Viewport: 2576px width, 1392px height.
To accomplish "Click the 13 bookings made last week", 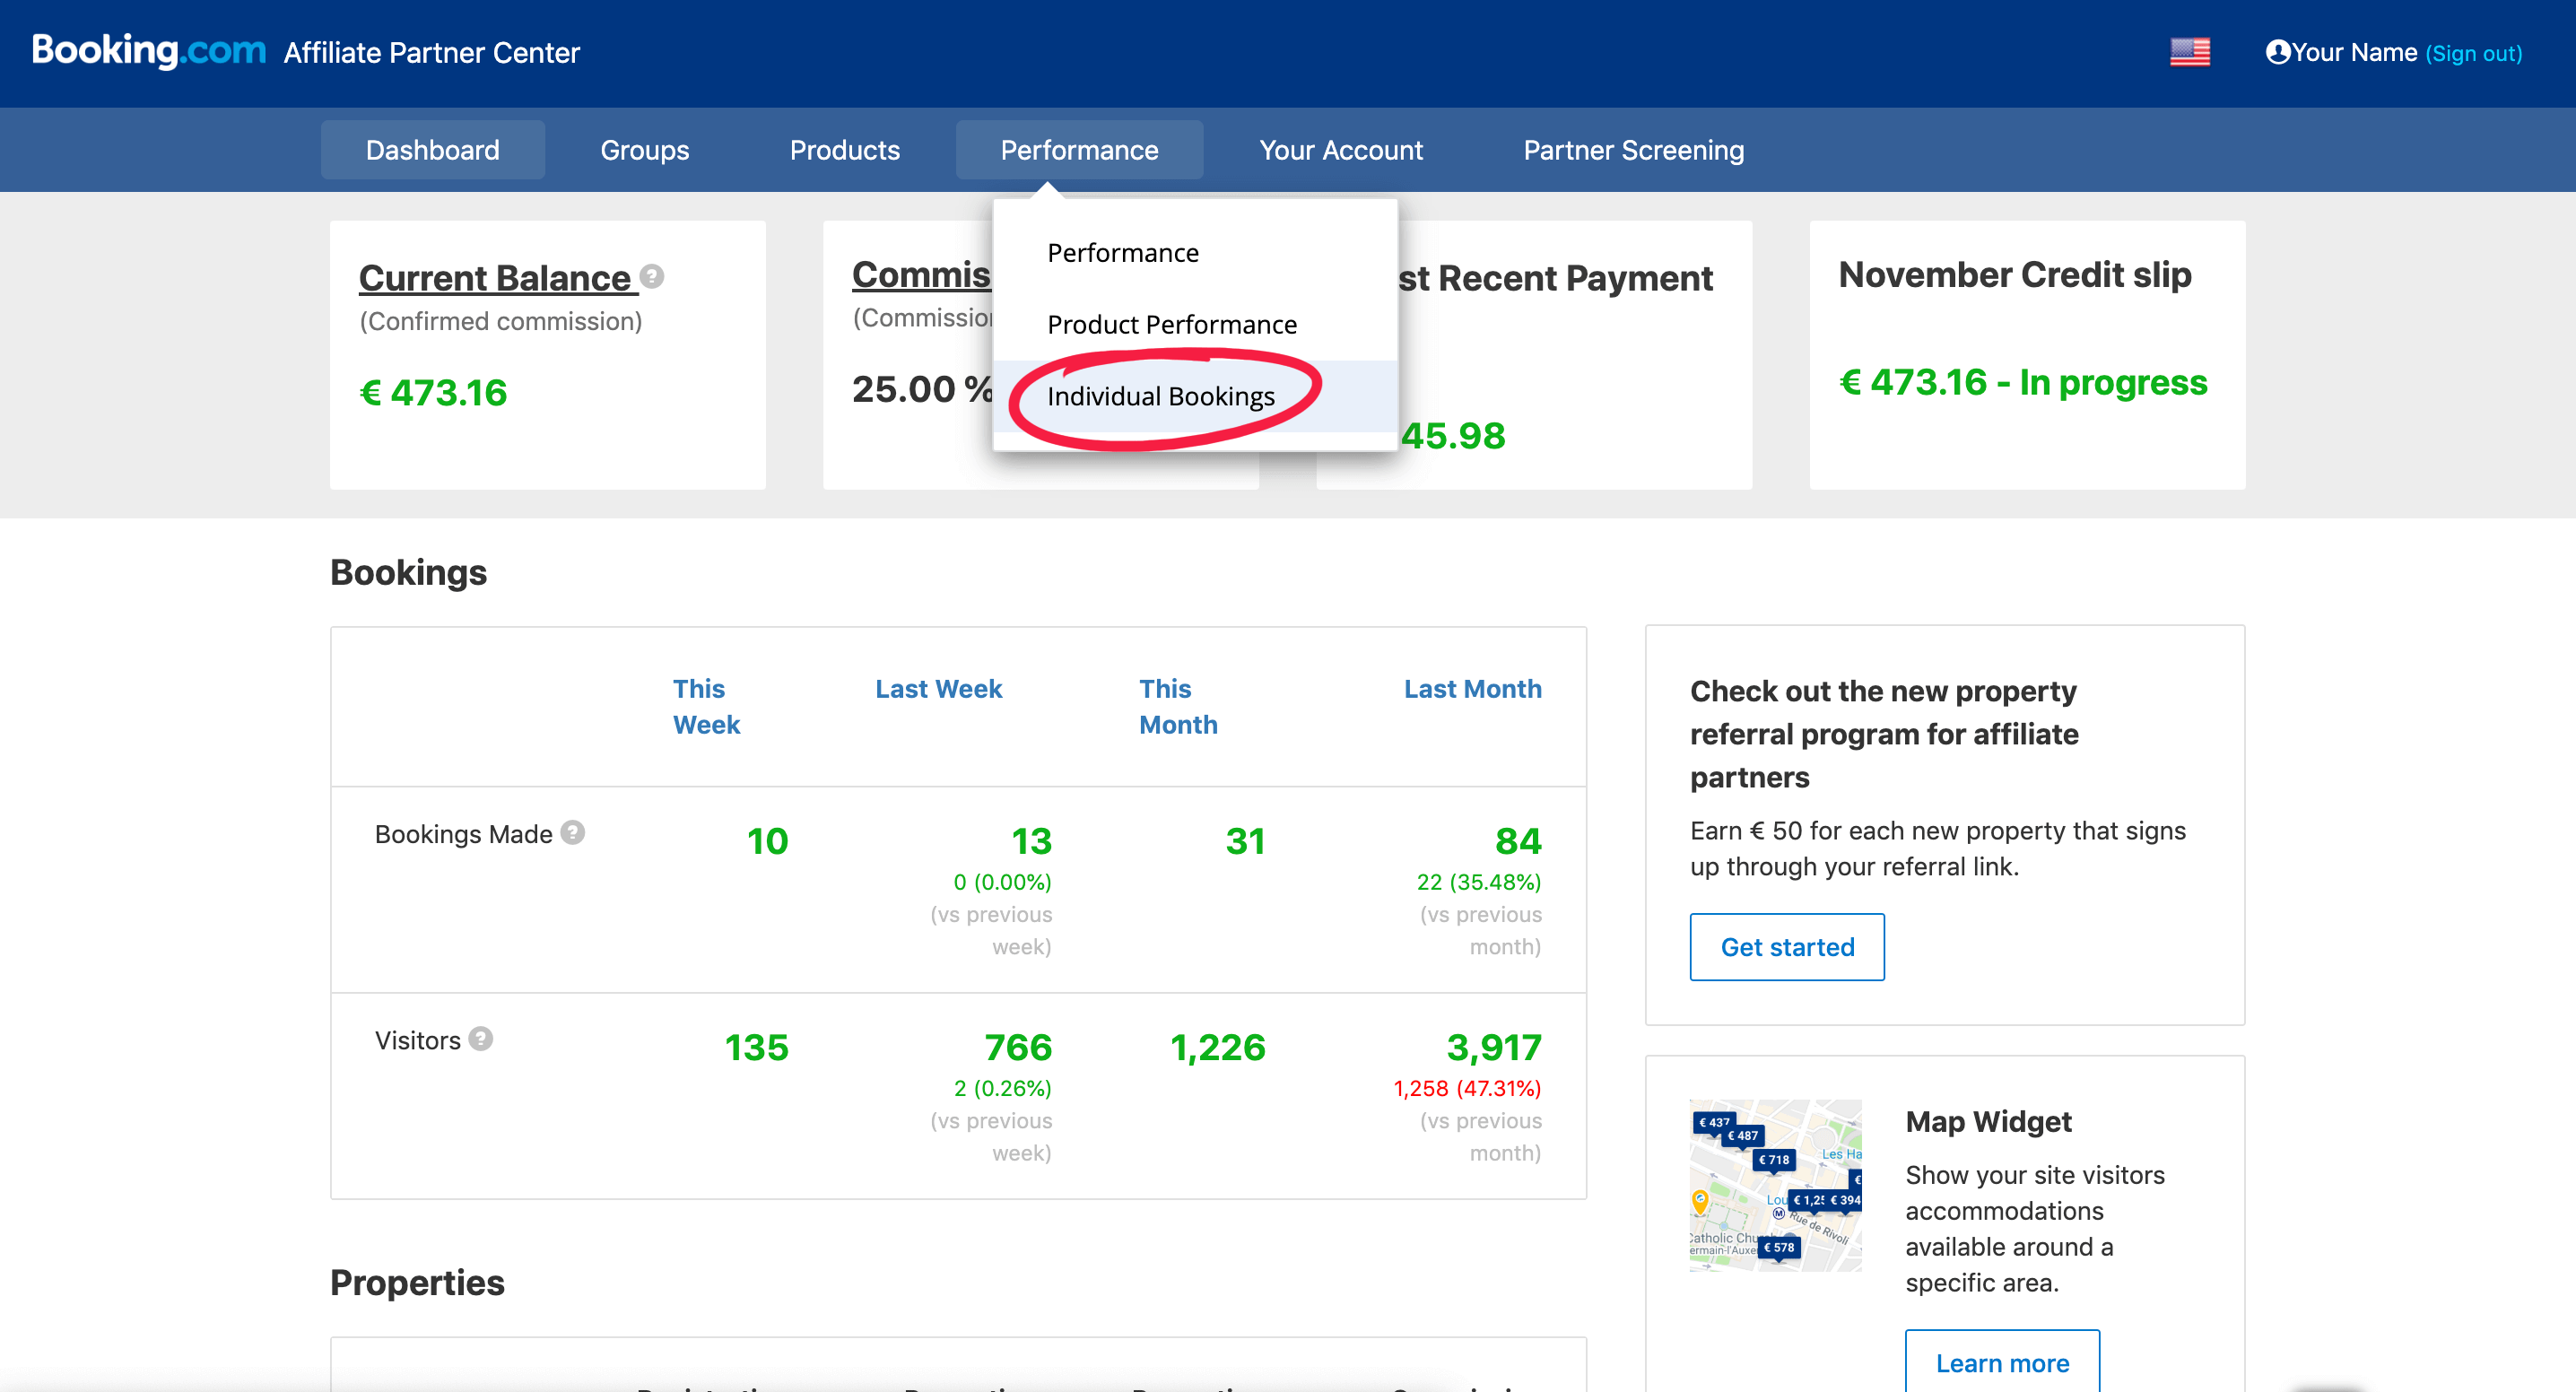I will (1031, 841).
